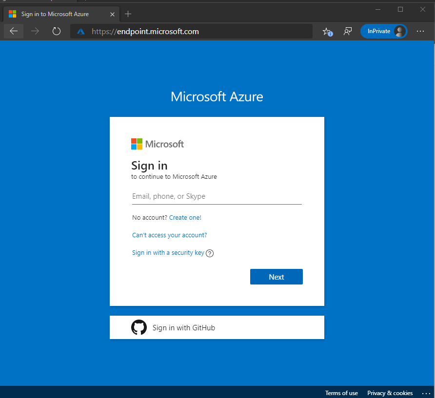Click the Create one! link
This screenshot has width=435, height=398.
coord(185,218)
